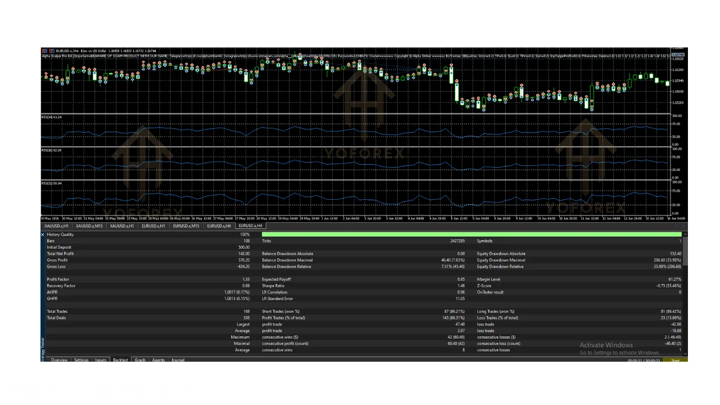
Task: Select Balance Drawdown Relative value 7.51% (45.40)
Action: tap(453, 267)
